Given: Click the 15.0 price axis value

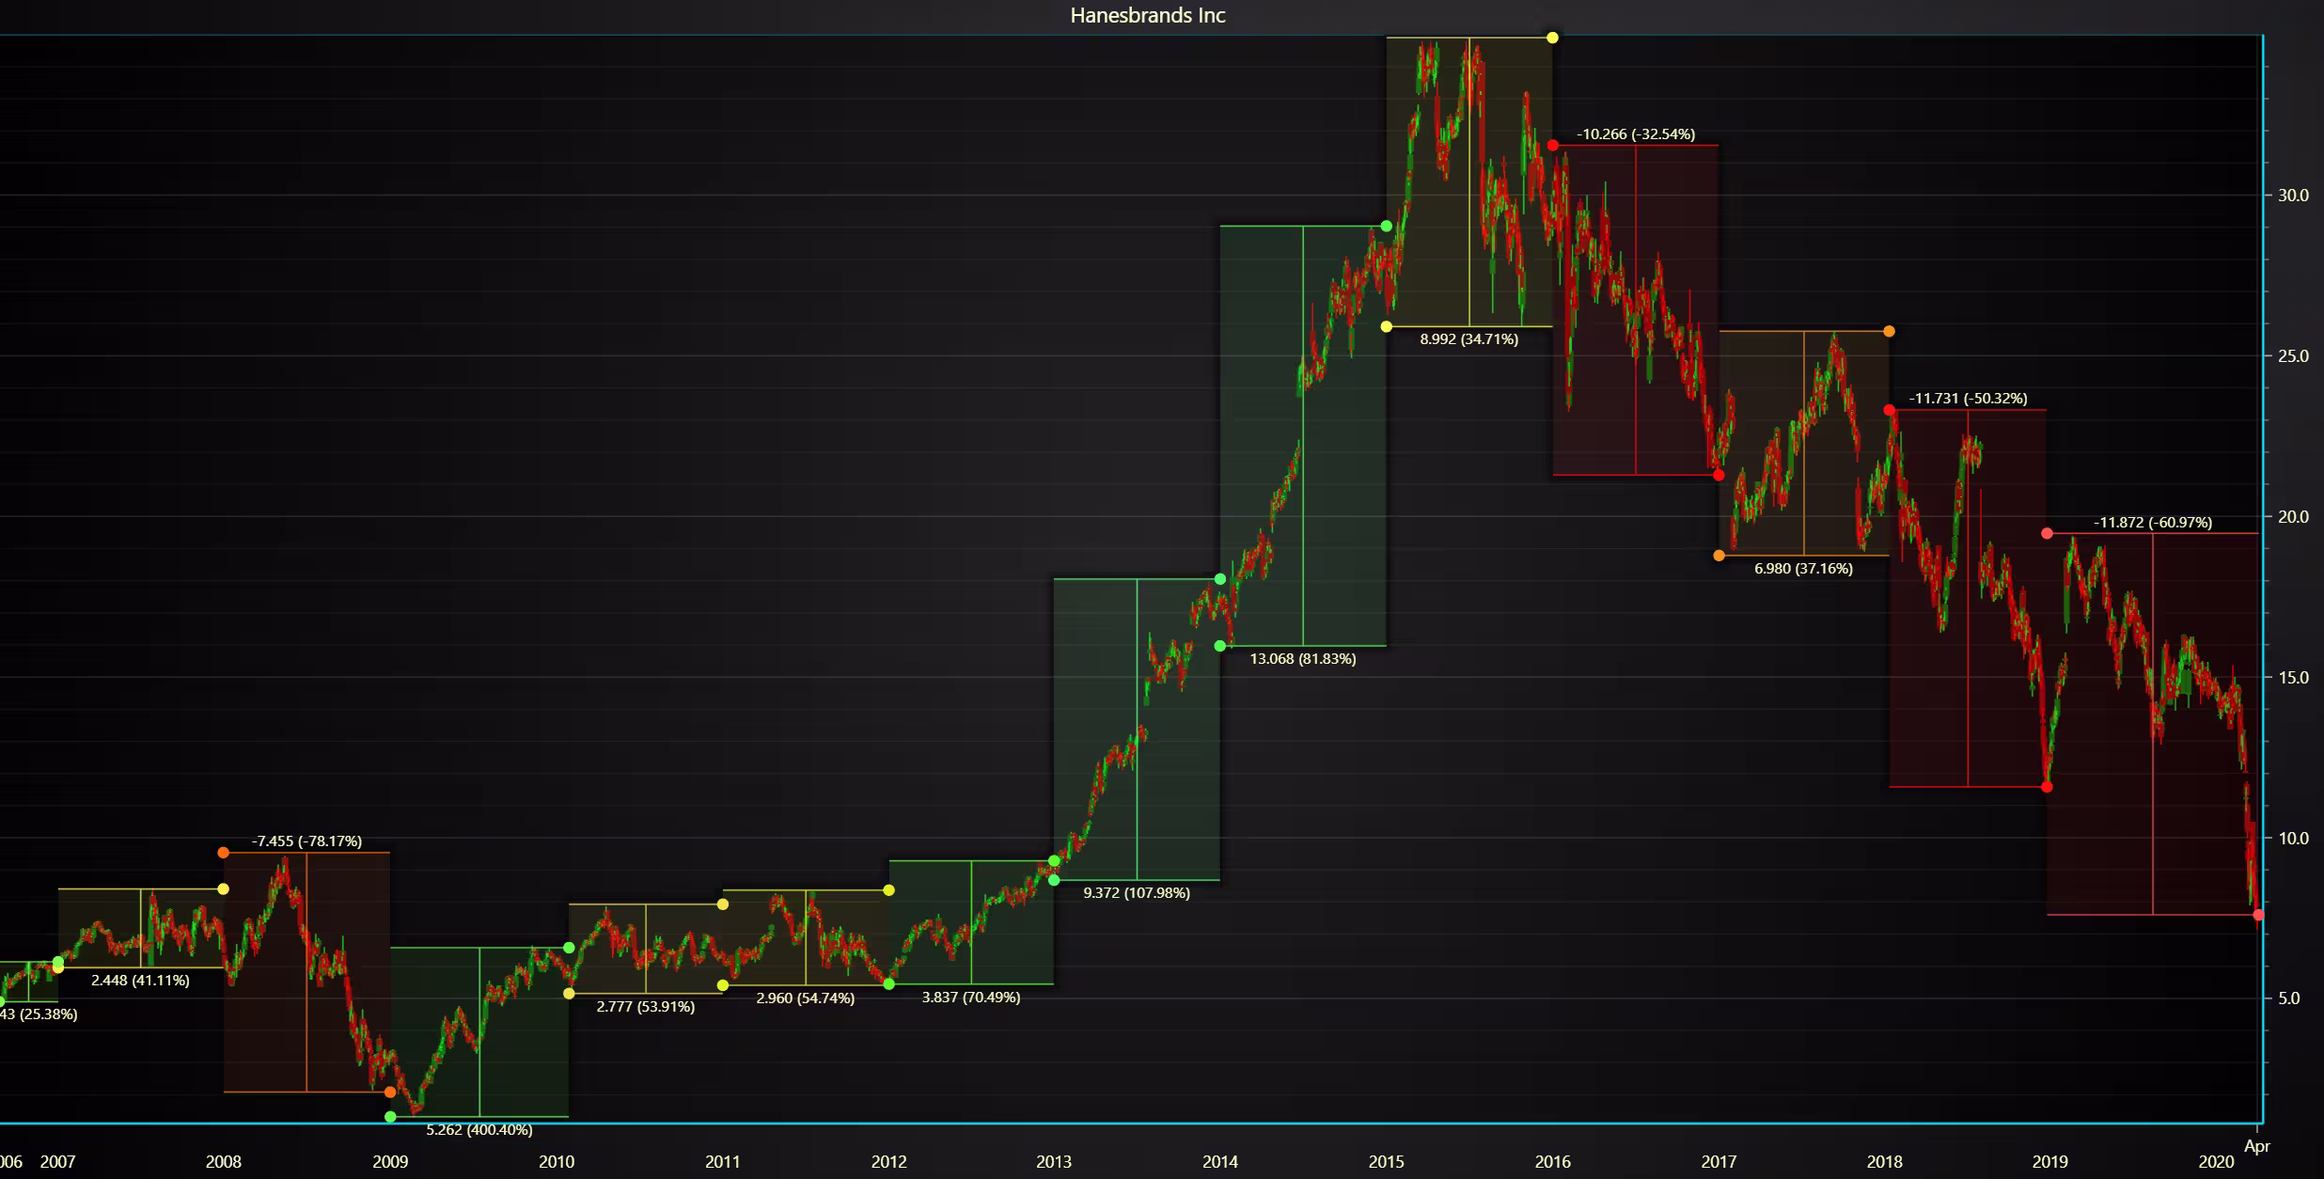Looking at the screenshot, I should tap(2293, 678).
